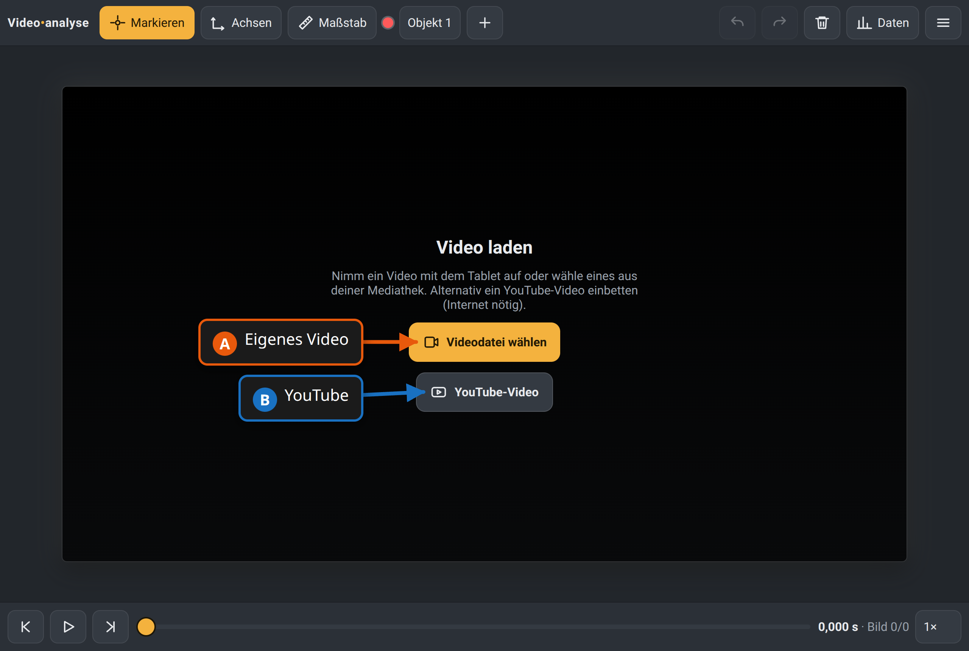Click the red object color dot
Screen dimensions: 969x651
pyautogui.click(x=388, y=23)
